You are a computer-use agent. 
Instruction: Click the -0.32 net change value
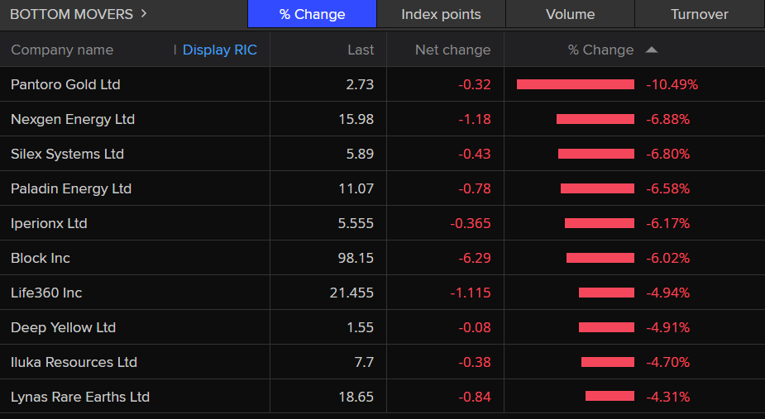pos(474,84)
